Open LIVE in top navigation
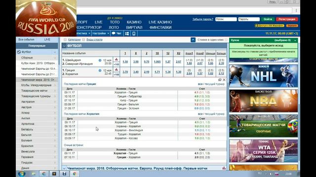Screen dimensions: 316x177 click(x=99, y=22)
